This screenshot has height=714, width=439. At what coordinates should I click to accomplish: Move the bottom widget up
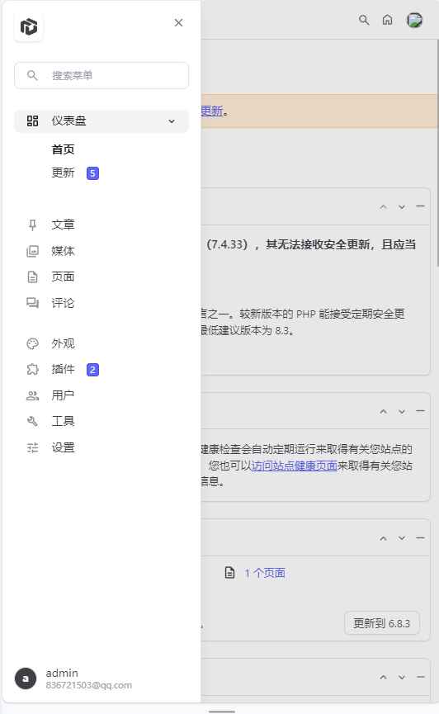[384, 678]
